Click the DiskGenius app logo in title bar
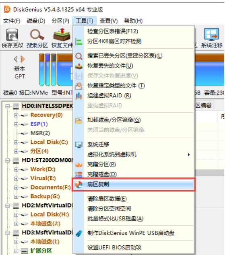 pos(7,9)
